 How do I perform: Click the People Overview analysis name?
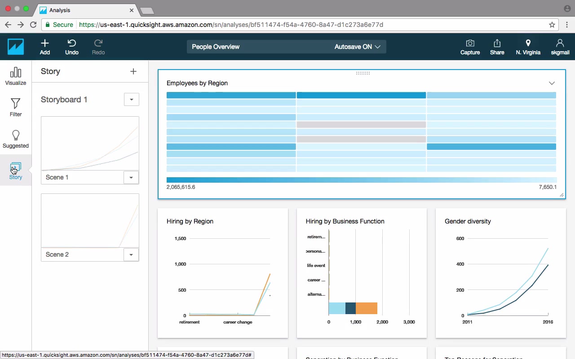tap(216, 47)
